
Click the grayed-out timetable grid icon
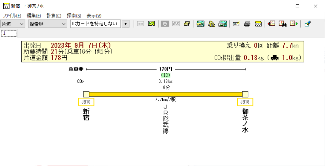tap(141, 24)
